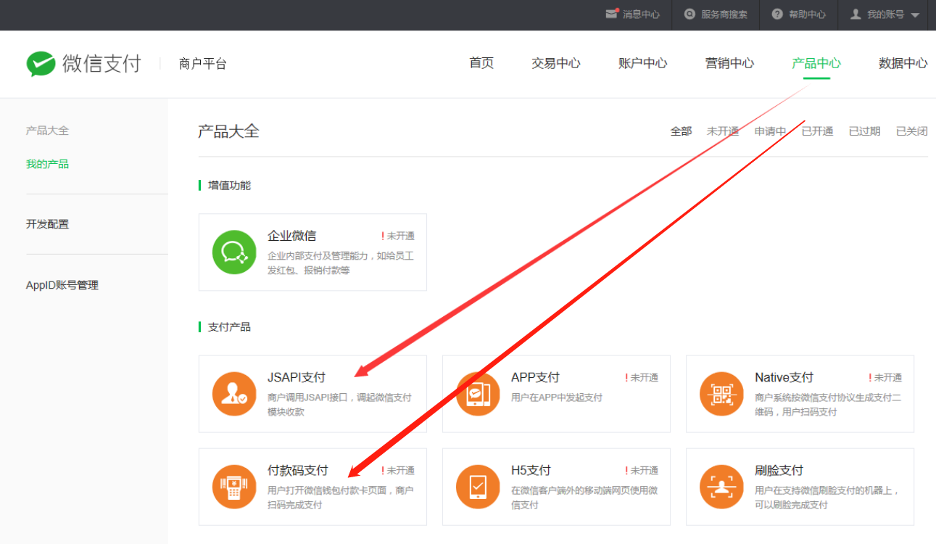Open the Native支付 product title
This screenshot has width=936, height=544.
click(x=784, y=377)
